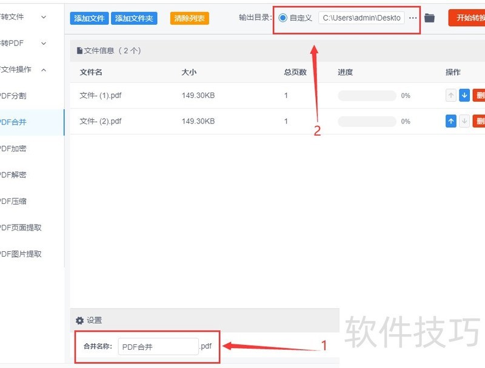Open the output folder icon

point(429,18)
